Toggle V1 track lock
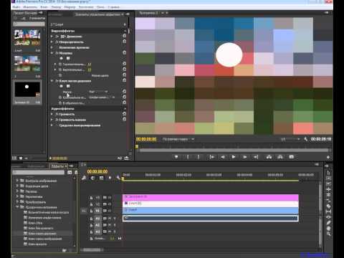Image resolution: width=344 pixels, height=258 pixels. coord(91,211)
